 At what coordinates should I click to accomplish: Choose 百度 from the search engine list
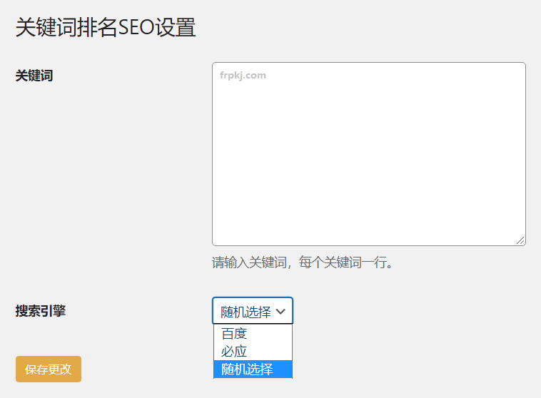pyautogui.click(x=253, y=334)
